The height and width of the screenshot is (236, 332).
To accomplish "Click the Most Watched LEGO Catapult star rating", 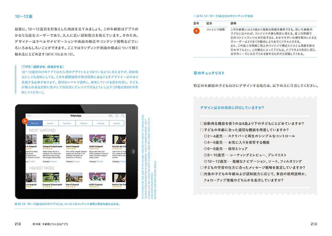I will 94,149.
